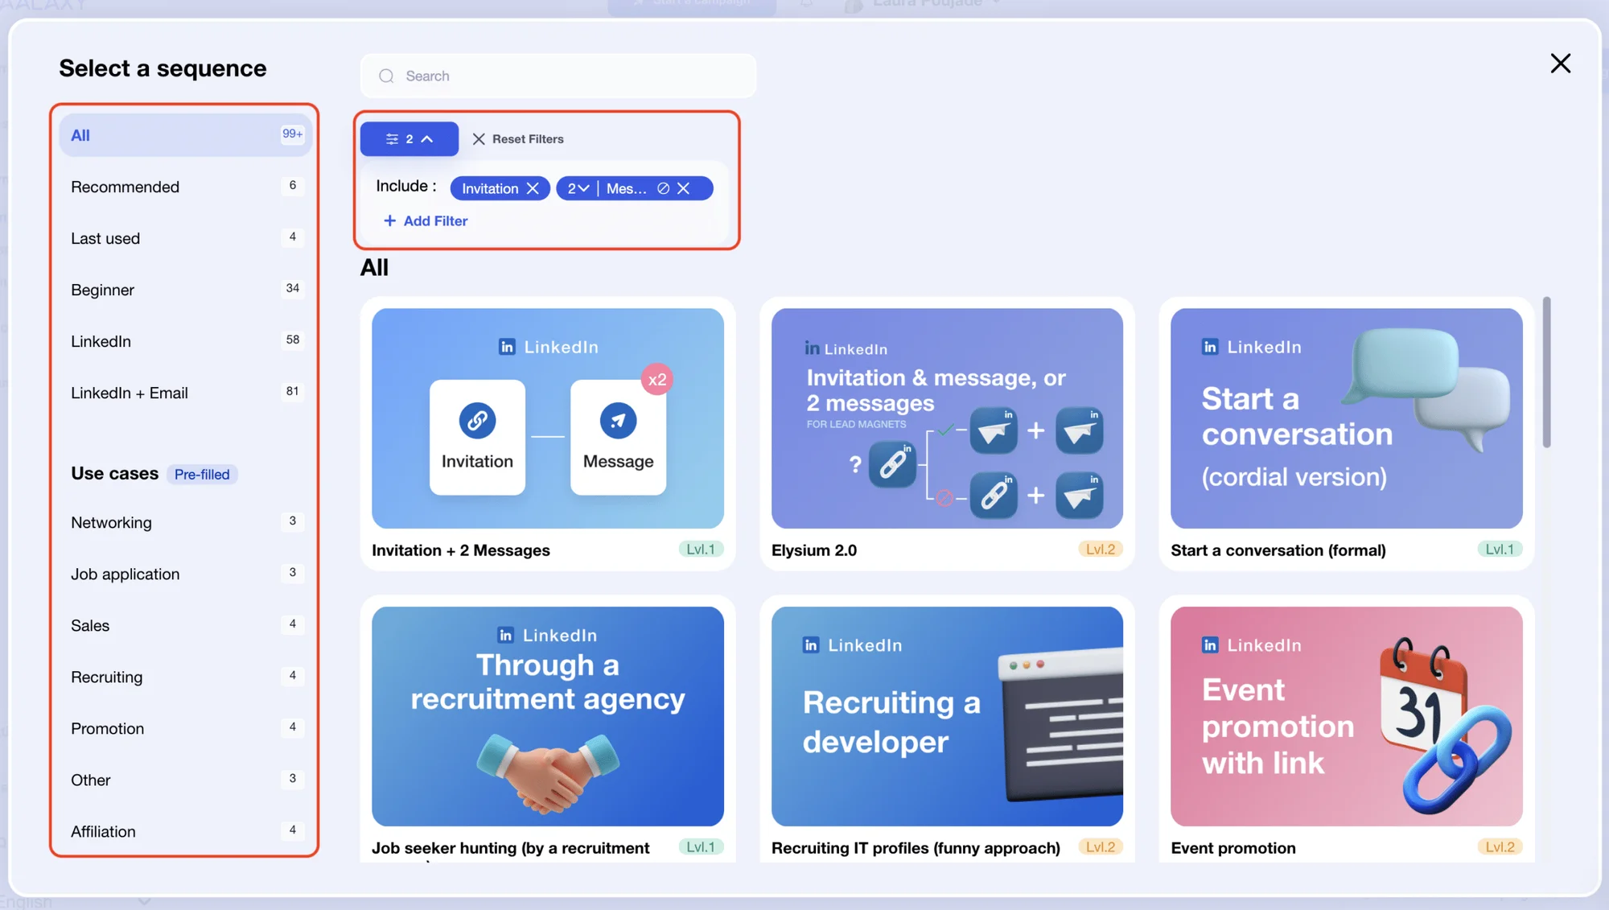Click the LinkedIn logo on Start a conversation card
The width and height of the screenshot is (1609, 910).
(x=1210, y=347)
